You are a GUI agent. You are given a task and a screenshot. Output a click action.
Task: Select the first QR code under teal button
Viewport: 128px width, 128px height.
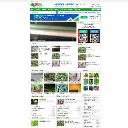click(83, 38)
